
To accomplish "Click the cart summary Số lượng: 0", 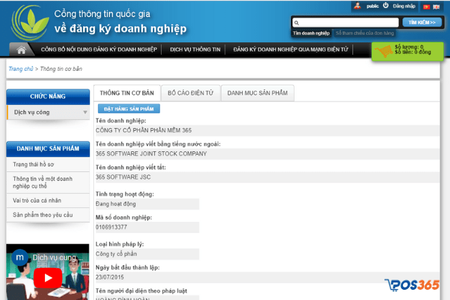I will (x=409, y=47).
